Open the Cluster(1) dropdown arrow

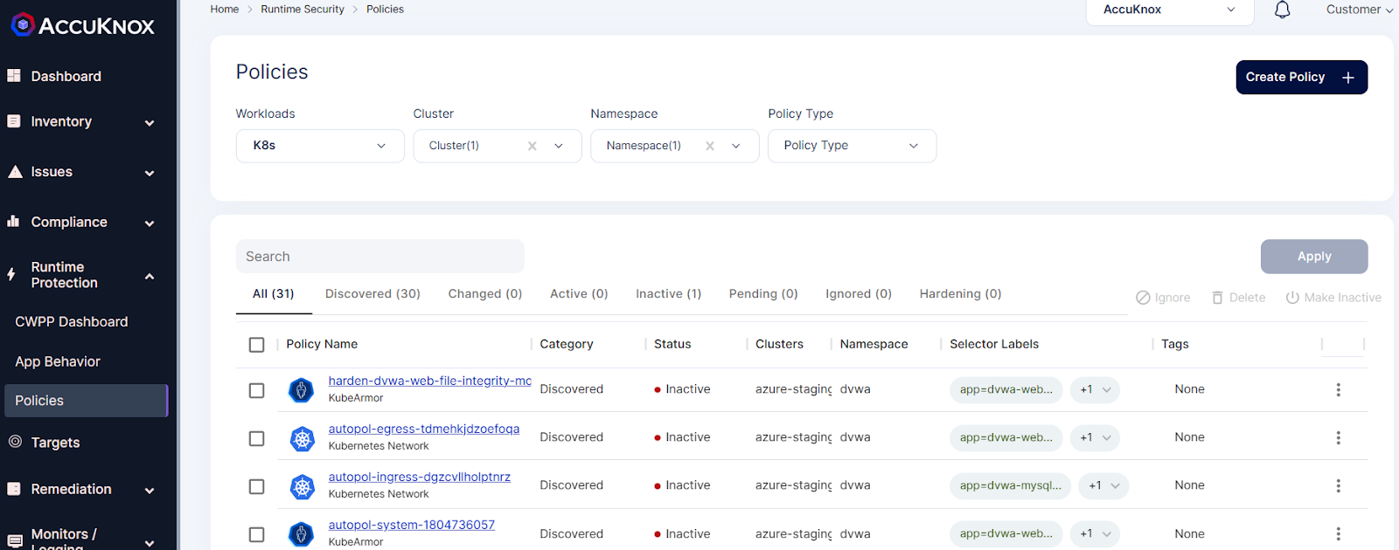coord(559,146)
